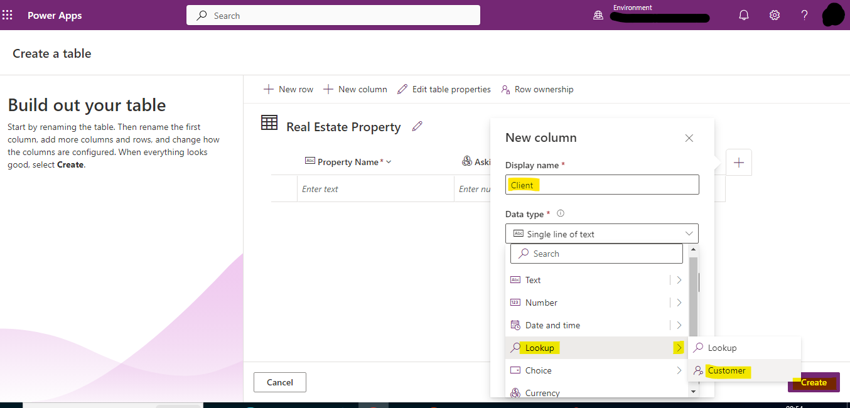Select the Real Estate Property table title
This screenshot has width=850, height=408.
pos(343,127)
